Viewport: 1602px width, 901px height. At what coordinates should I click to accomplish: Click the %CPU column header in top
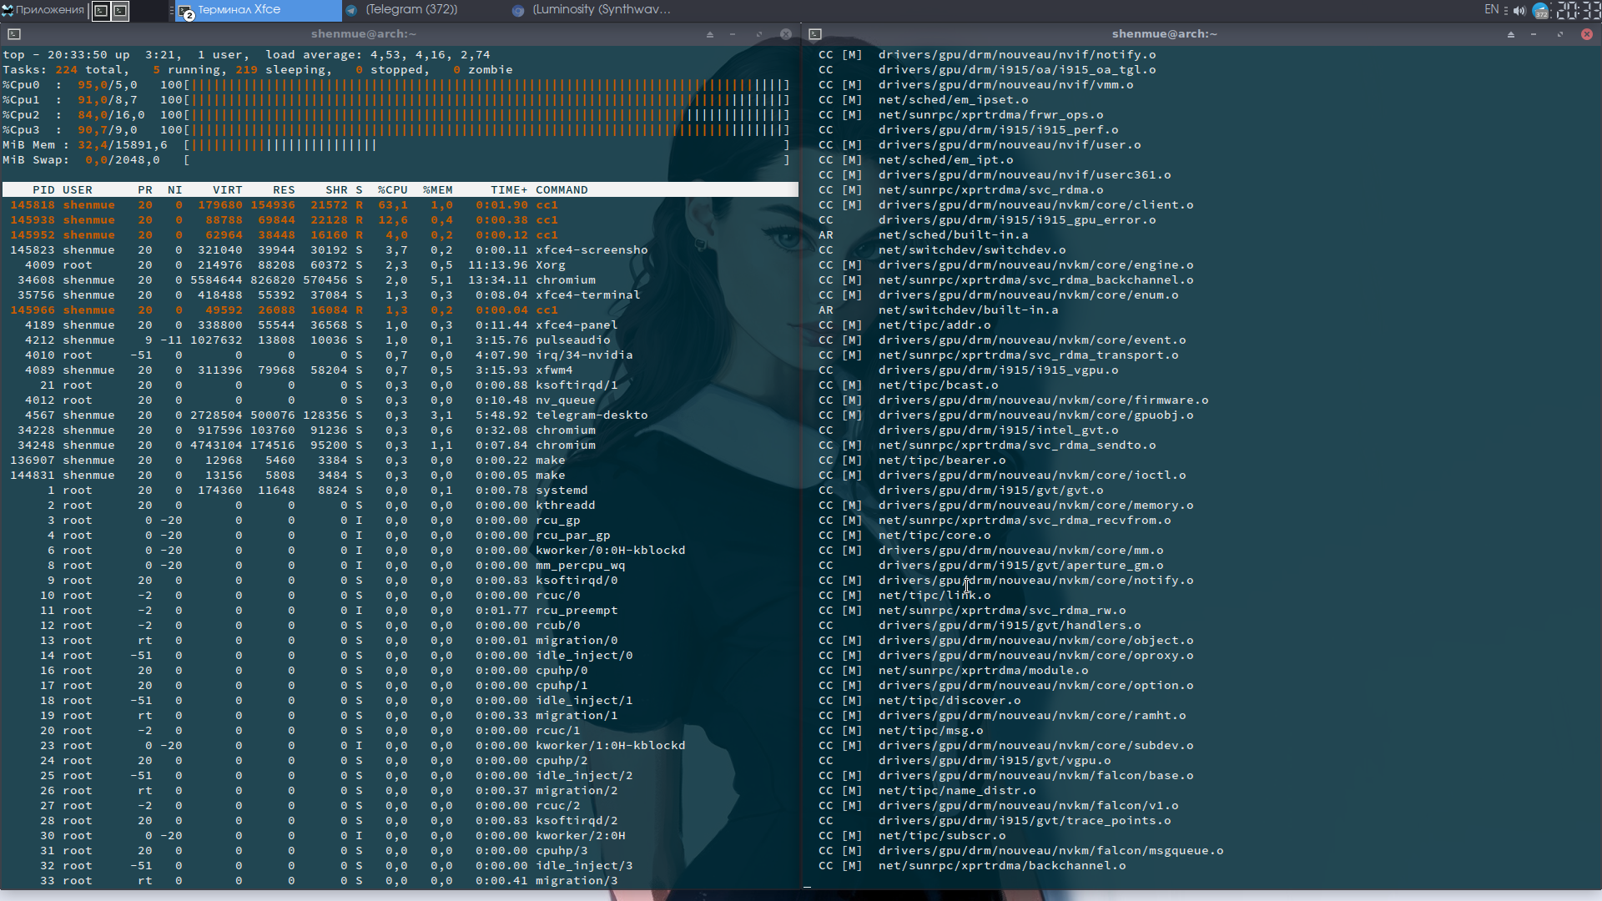[x=392, y=190]
